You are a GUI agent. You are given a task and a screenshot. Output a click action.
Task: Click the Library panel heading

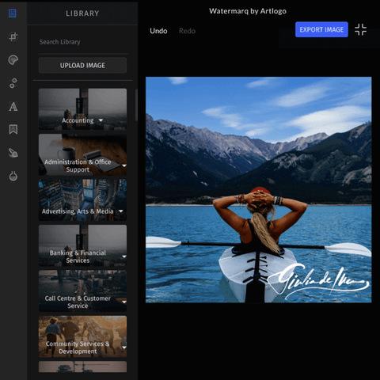82,13
